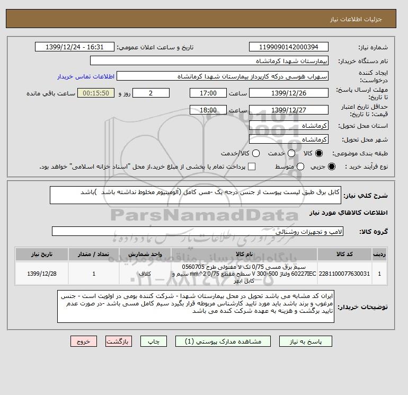Click ردیف column header
Viewport: 408px width, 395px height.
(379, 254)
